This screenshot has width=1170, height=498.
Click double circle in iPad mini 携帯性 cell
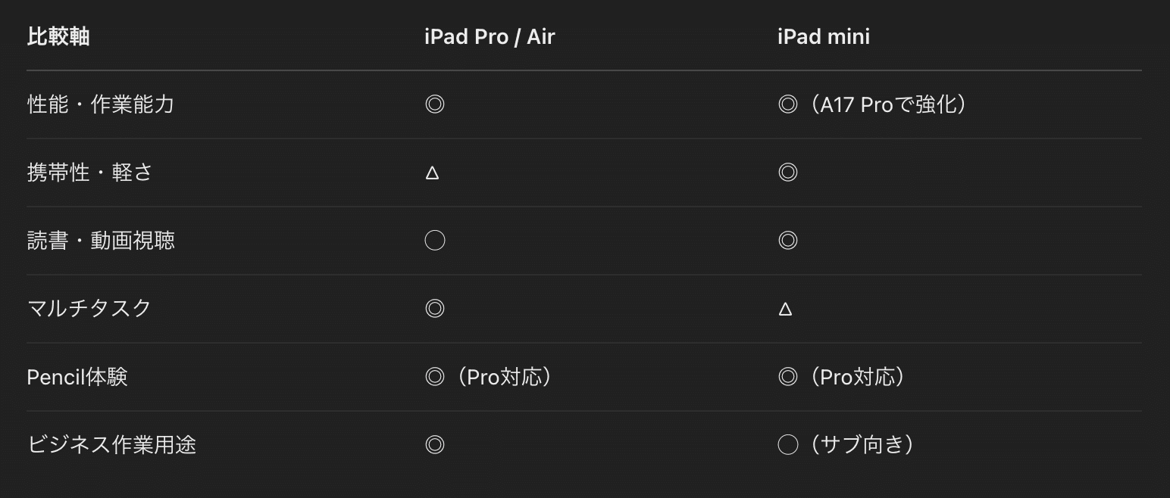[788, 173]
